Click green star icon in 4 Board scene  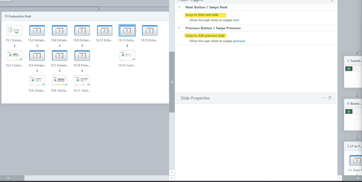click(x=349, y=111)
